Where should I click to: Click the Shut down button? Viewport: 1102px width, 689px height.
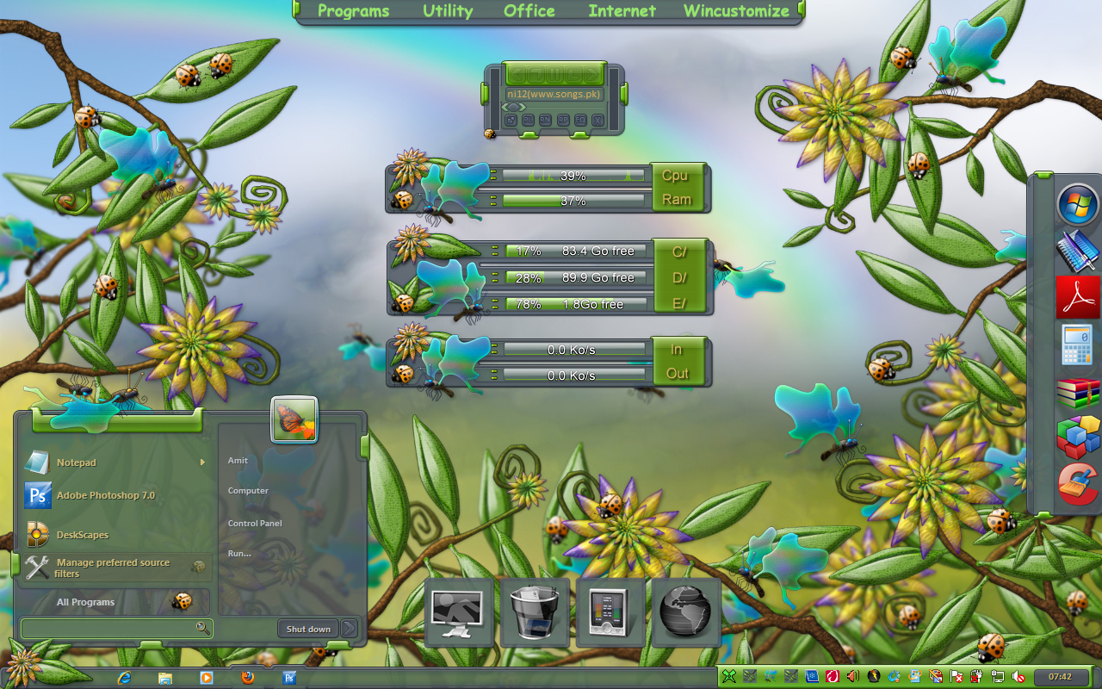(308, 629)
